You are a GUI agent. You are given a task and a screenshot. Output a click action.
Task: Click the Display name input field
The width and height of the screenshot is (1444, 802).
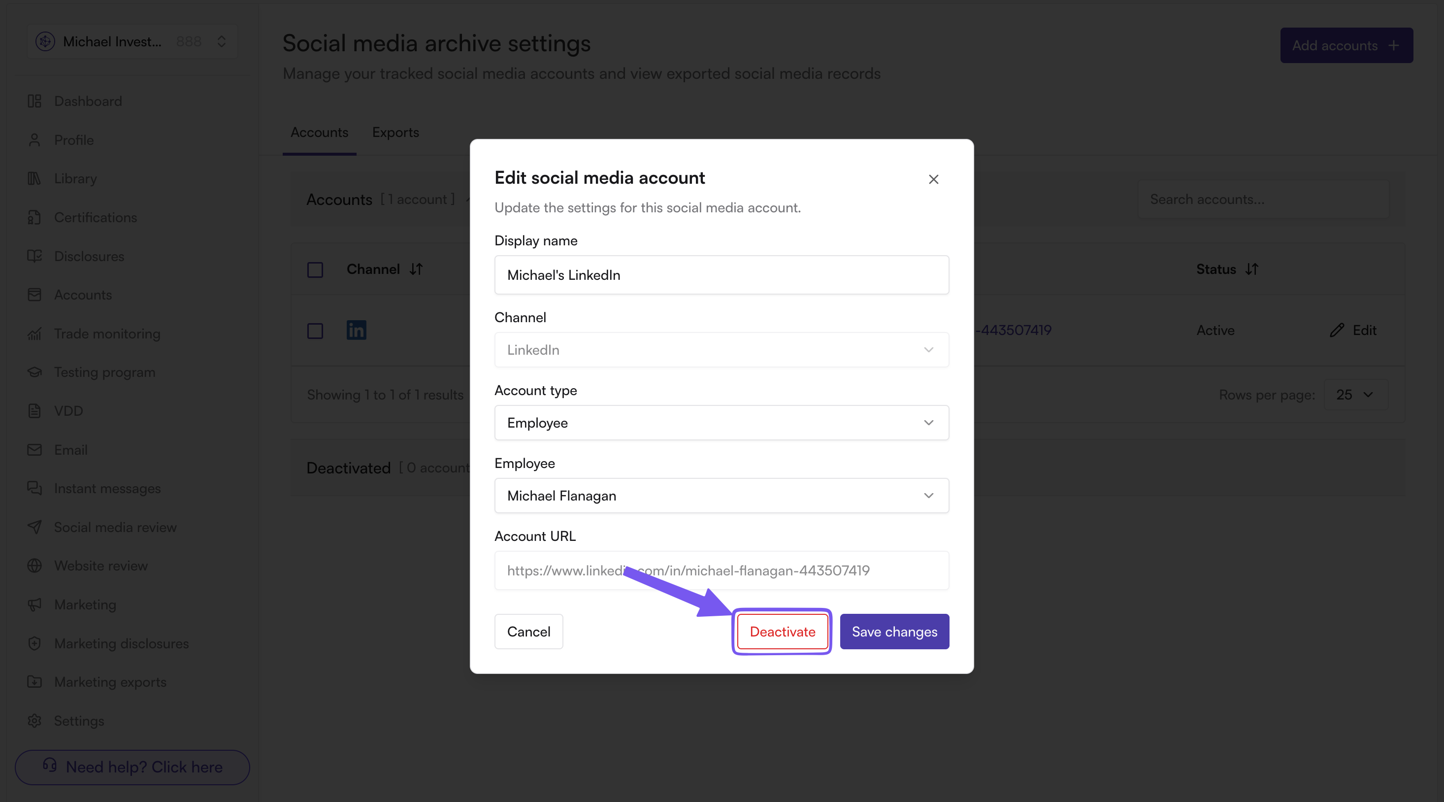coord(722,275)
